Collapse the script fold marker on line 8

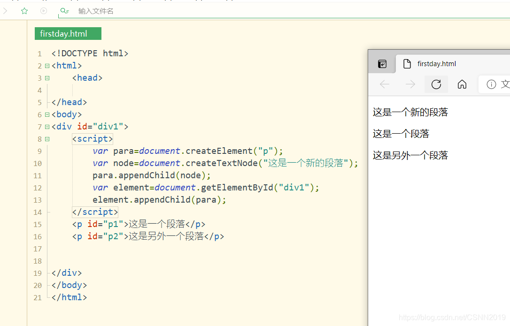47,139
